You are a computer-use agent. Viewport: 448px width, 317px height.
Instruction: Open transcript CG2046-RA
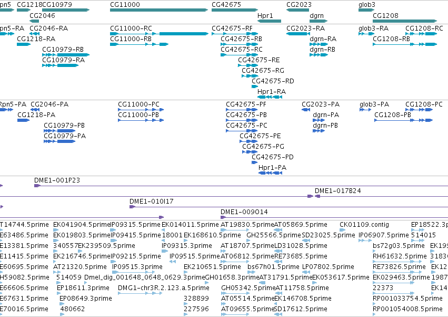click(49, 28)
